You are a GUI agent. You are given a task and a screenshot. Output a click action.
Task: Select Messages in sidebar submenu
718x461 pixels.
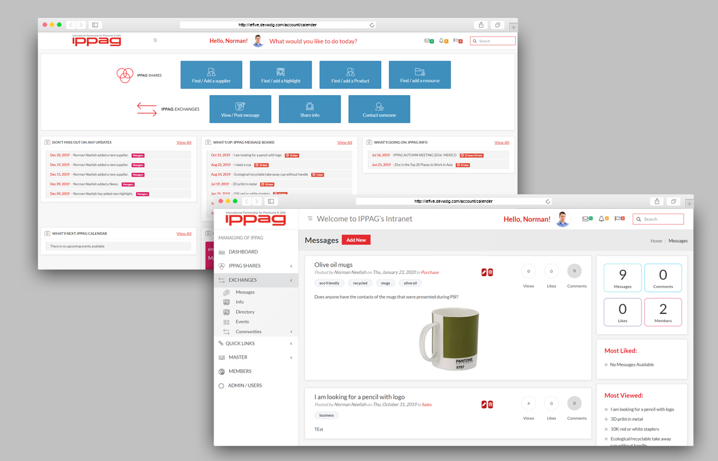tap(245, 292)
